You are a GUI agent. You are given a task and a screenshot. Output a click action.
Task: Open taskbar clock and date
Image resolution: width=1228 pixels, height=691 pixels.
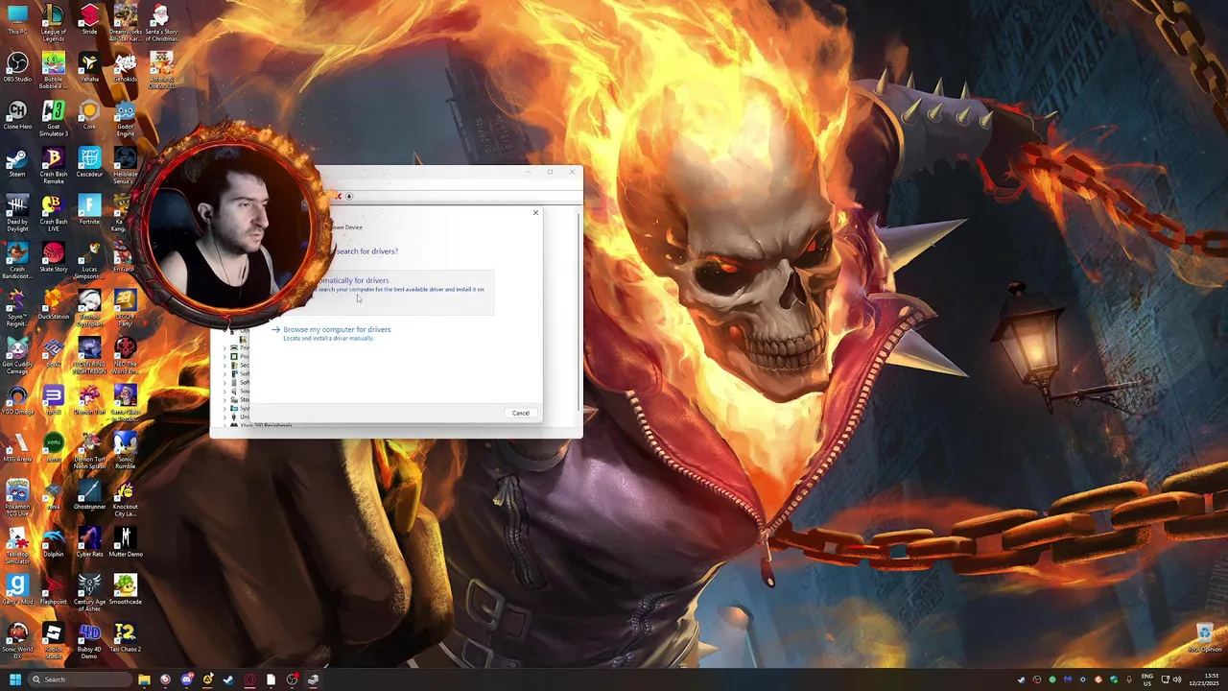pos(1202,679)
